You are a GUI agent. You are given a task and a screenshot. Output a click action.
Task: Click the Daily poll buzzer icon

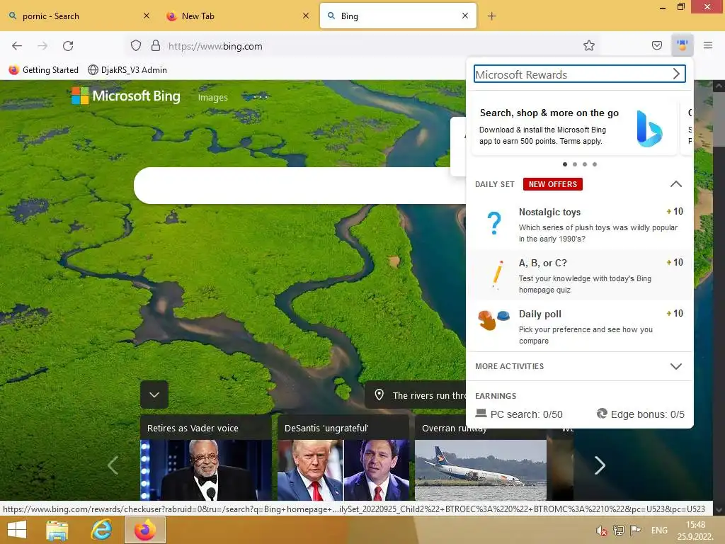click(x=493, y=319)
